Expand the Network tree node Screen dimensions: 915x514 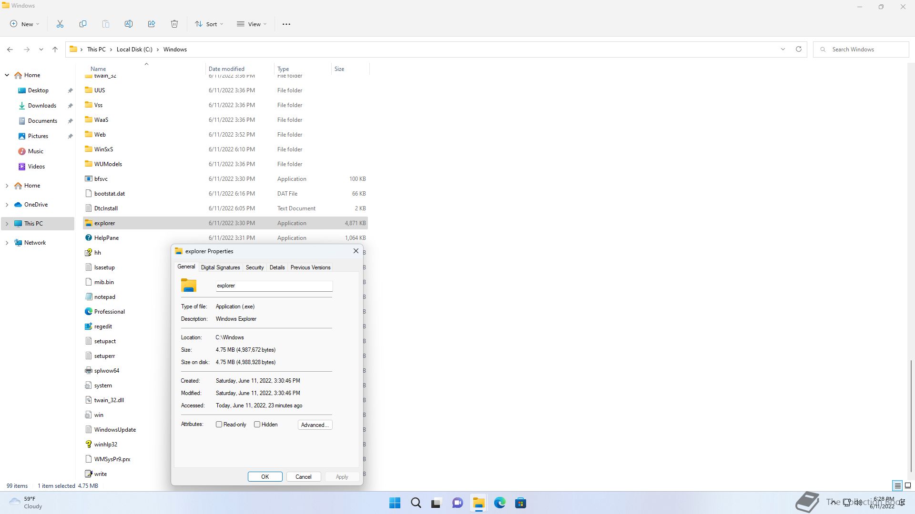click(x=7, y=243)
